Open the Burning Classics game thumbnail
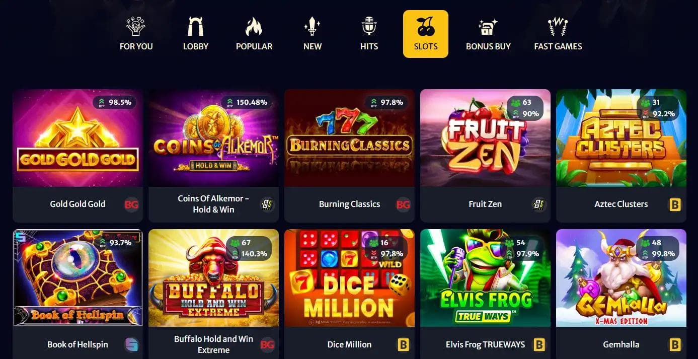This screenshot has width=698, height=359. (349, 138)
